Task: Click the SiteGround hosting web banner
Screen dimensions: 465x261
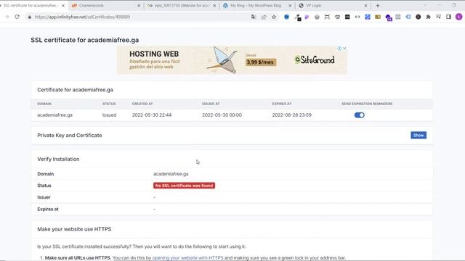Action: [232, 60]
